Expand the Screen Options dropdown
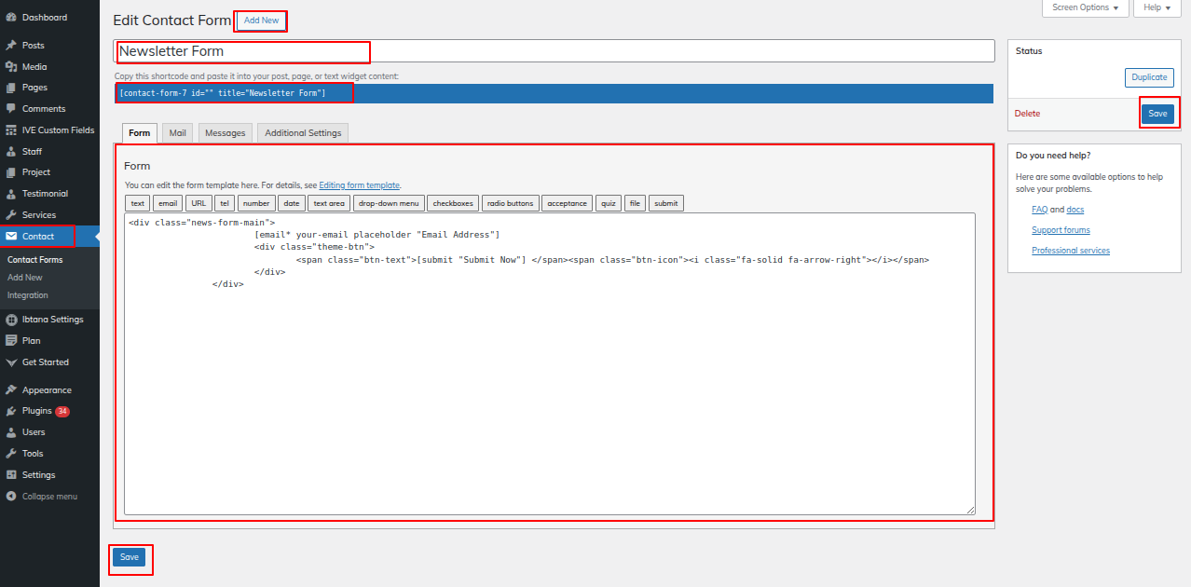 coord(1085,7)
